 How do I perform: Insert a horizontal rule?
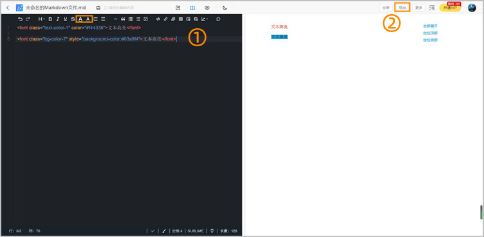(x=115, y=19)
